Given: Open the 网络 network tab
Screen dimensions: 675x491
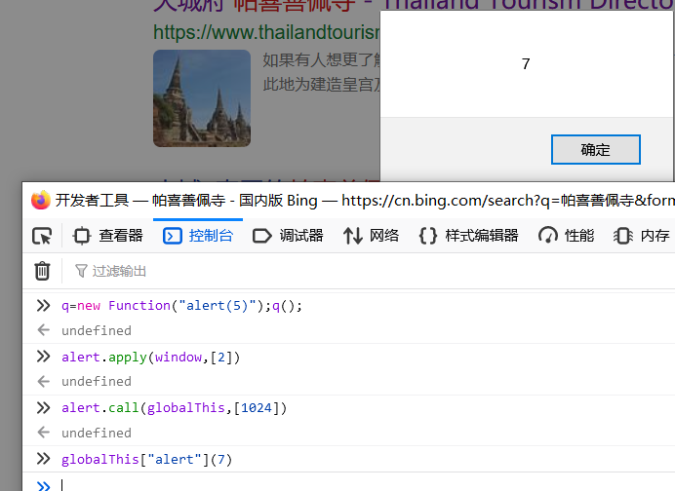Looking at the screenshot, I should pos(371,236).
